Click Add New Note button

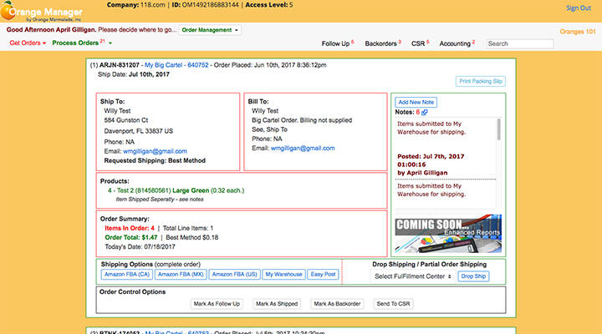(416, 101)
